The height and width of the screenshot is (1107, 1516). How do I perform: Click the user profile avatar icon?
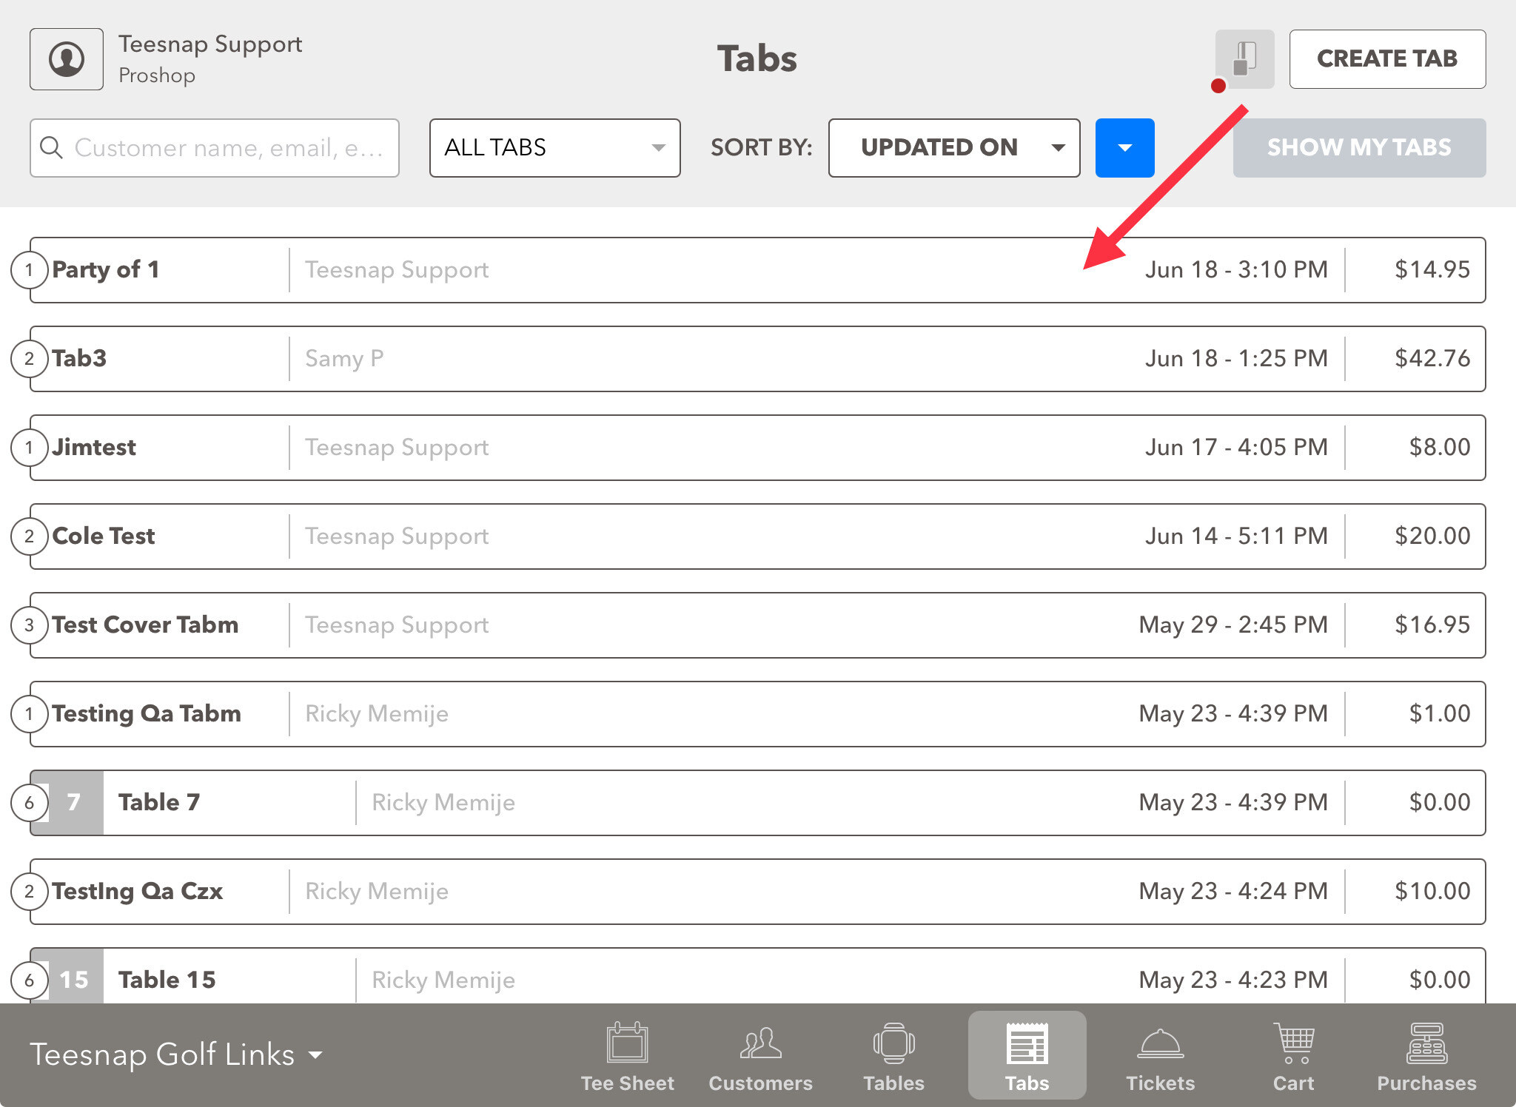(67, 59)
